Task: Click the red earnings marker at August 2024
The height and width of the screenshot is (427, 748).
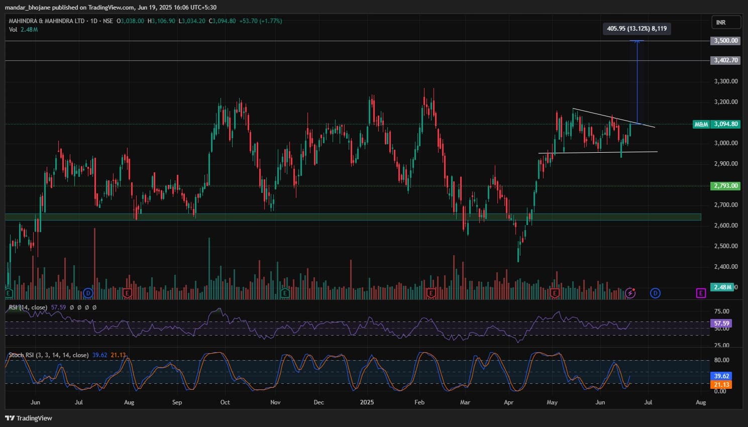Action: point(127,292)
